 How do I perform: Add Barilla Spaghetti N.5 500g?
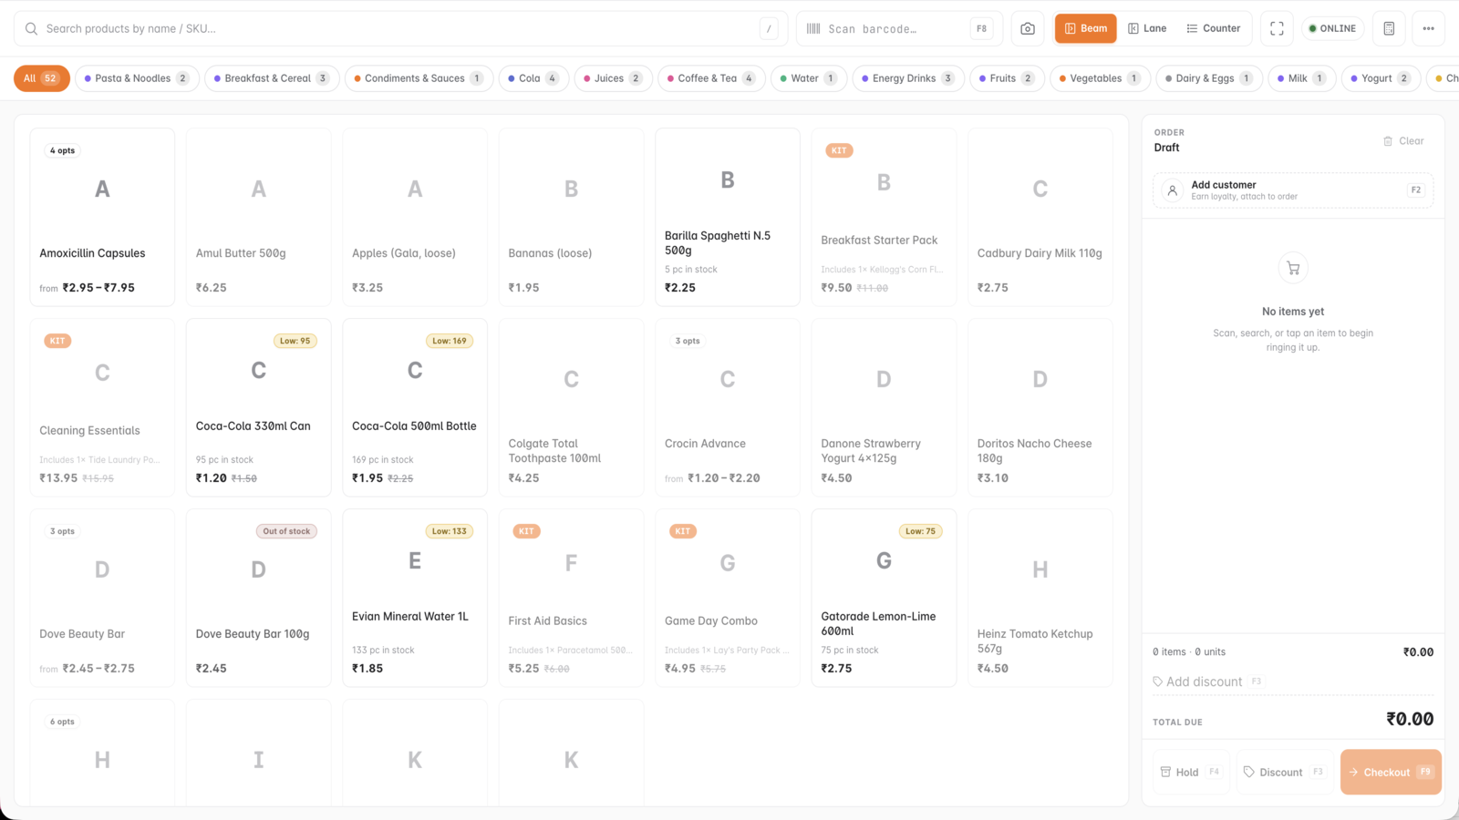click(x=728, y=217)
